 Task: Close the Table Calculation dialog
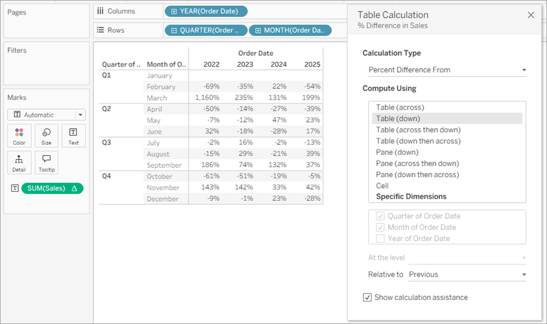[x=531, y=15]
